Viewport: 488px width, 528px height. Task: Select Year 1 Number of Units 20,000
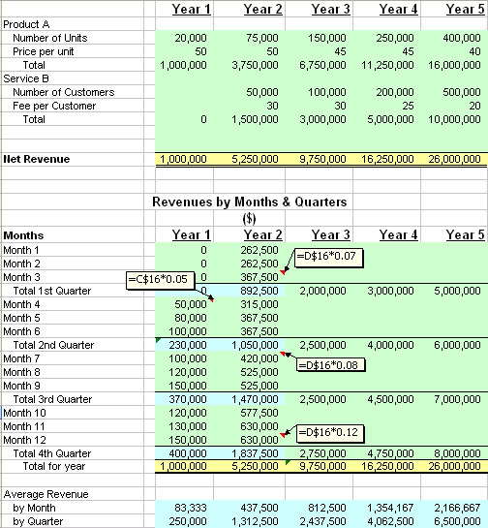(191, 38)
